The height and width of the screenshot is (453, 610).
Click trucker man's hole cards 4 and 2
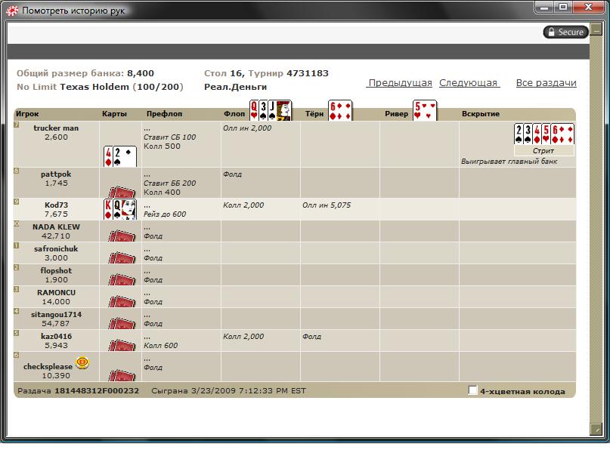120,156
